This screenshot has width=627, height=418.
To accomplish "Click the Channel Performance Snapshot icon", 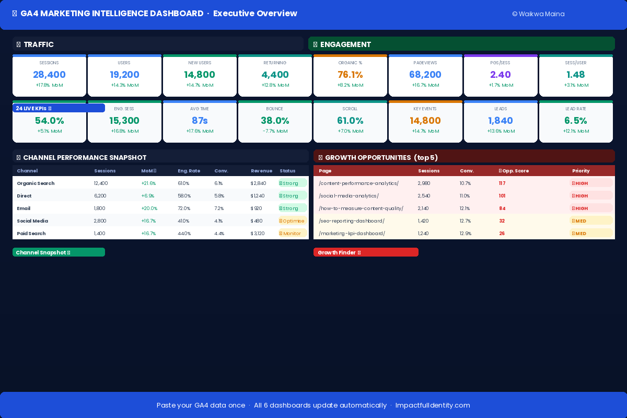I will [x=17, y=157].
